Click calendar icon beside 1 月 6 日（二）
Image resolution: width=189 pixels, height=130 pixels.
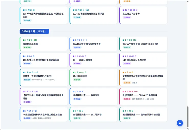tap(123, 40)
